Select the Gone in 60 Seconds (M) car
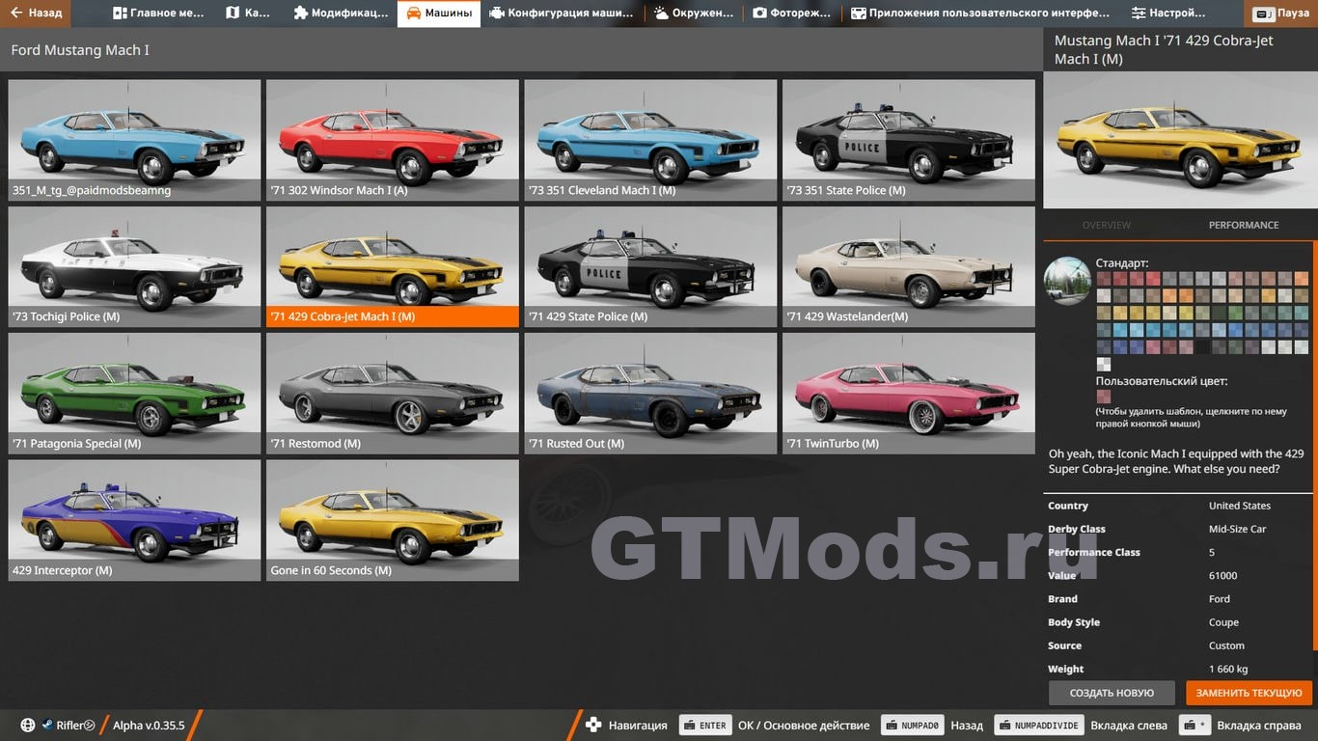1318x741 pixels. point(393,520)
